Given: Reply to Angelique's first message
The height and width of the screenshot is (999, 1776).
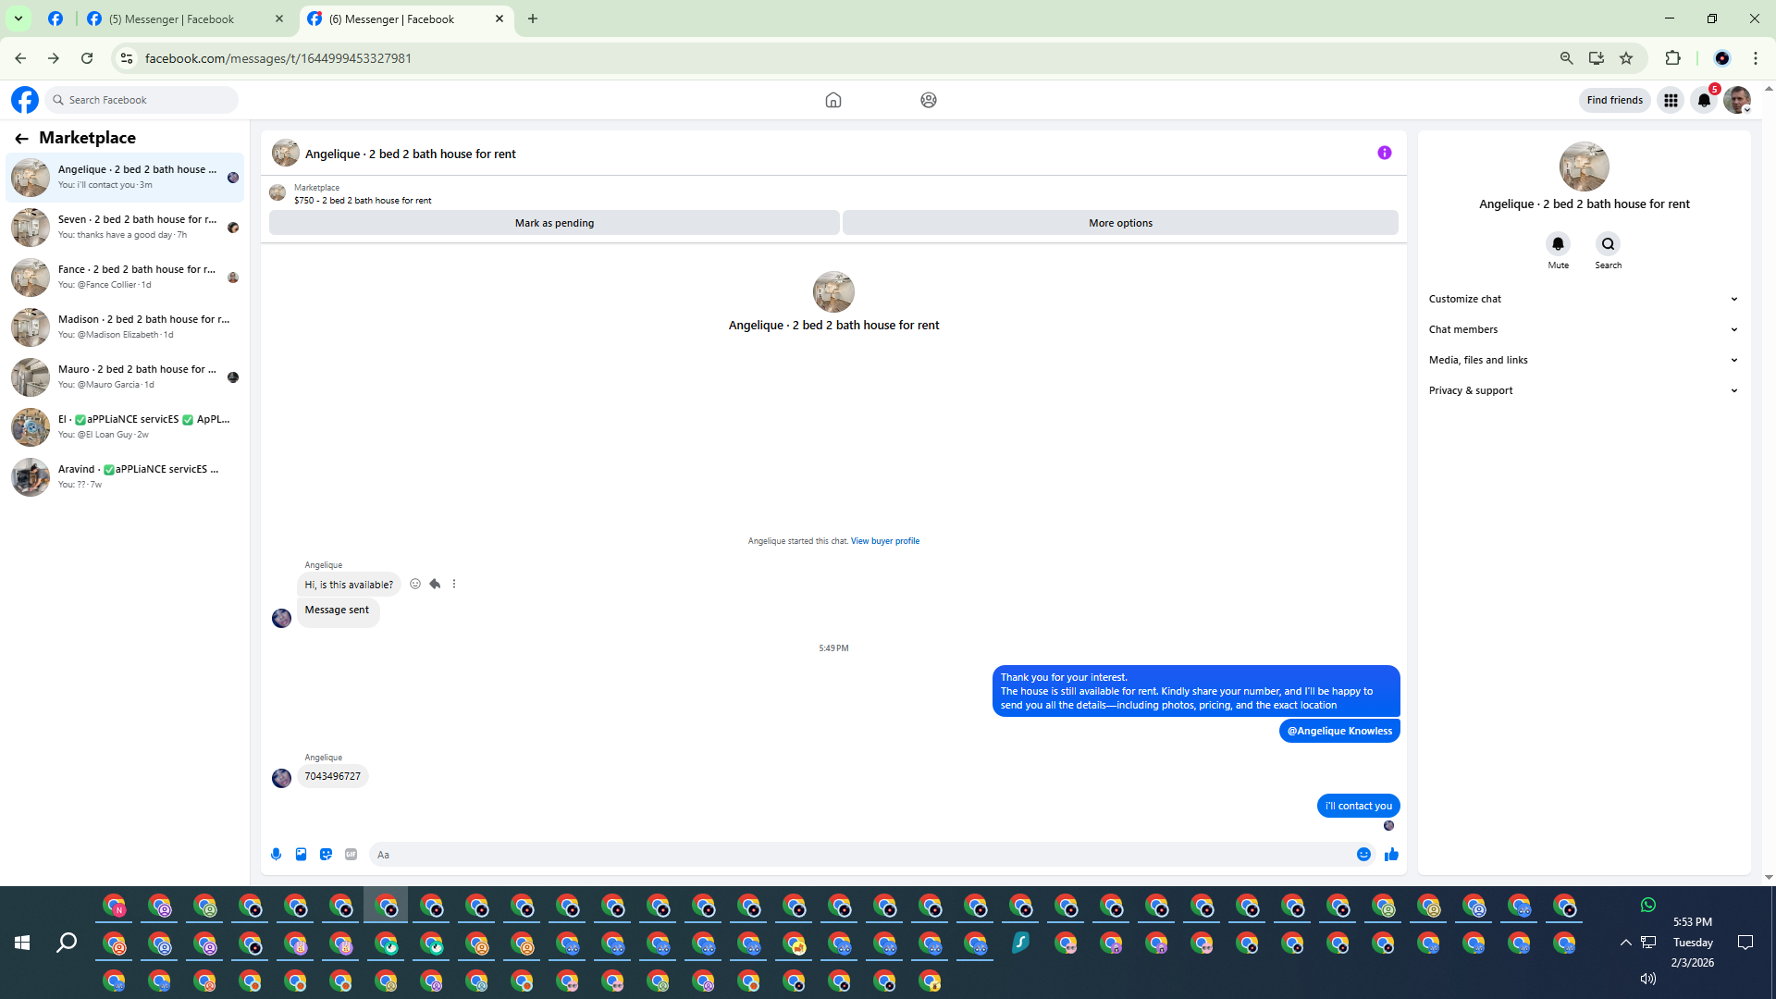Looking at the screenshot, I should [x=435, y=584].
